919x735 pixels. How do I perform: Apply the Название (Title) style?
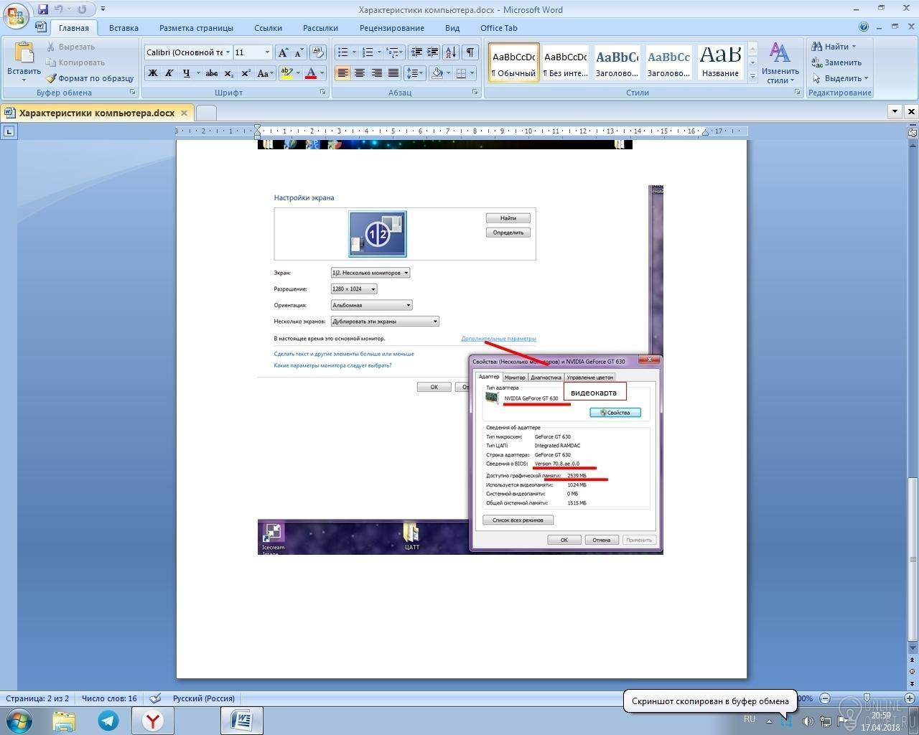click(x=720, y=62)
